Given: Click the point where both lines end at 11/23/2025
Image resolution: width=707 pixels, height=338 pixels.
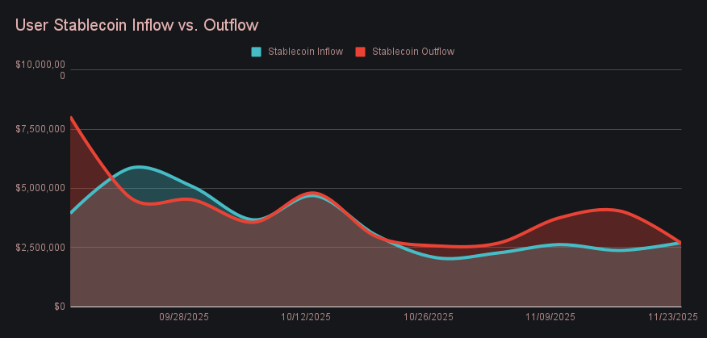Looking at the screenshot, I should pos(680,242).
